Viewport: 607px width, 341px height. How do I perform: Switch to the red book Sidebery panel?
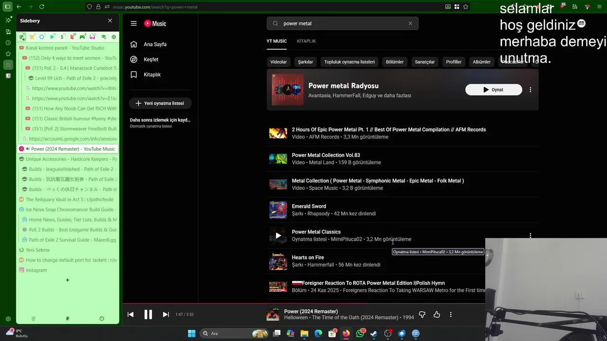click(72, 37)
